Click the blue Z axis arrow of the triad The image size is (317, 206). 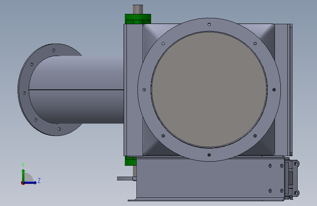coord(30,183)
